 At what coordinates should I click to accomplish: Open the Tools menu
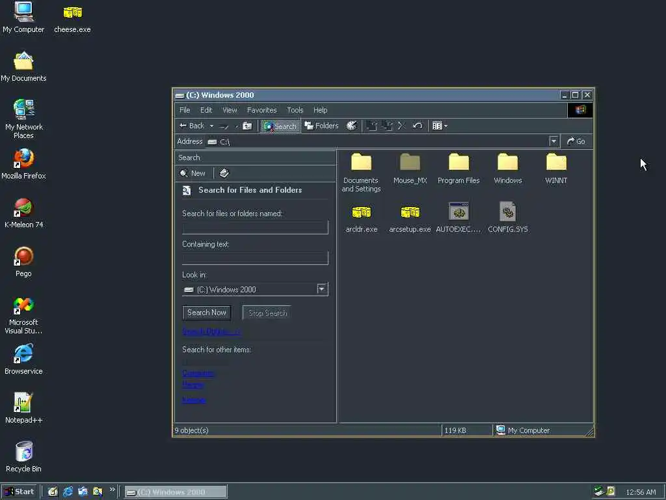coord(295,110)
